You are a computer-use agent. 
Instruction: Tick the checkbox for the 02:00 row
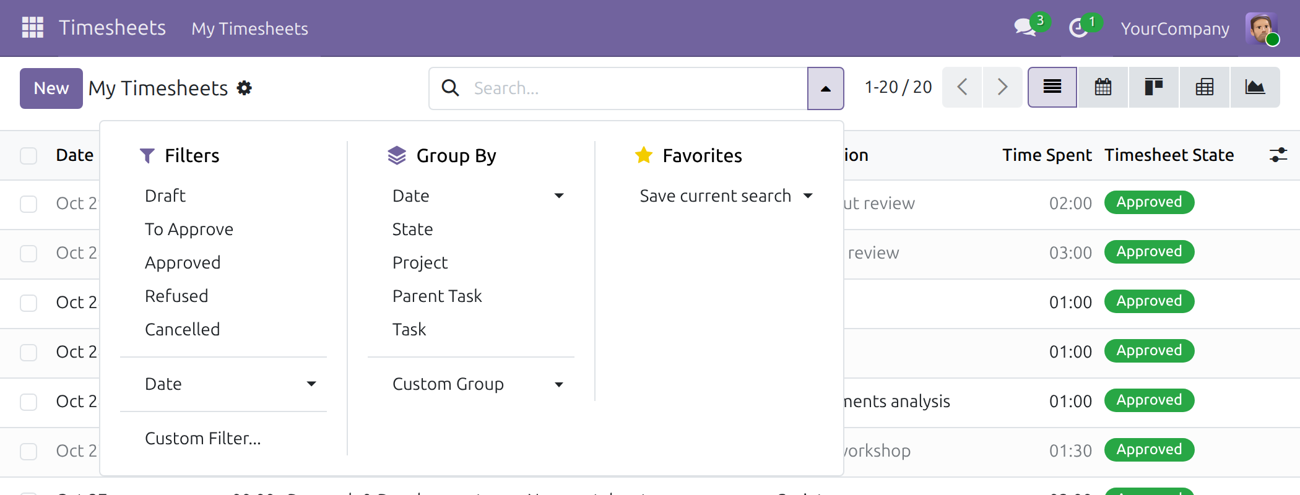(x=28, y=204)
